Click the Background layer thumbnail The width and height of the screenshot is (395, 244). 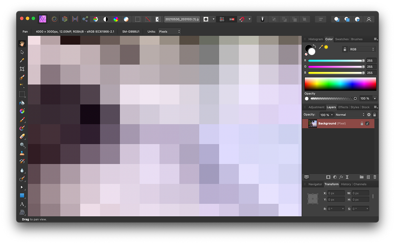pos(312,123)
